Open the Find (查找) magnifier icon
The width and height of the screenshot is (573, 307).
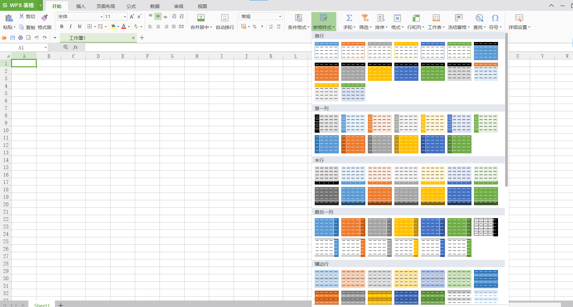click(x=479, y=18)
